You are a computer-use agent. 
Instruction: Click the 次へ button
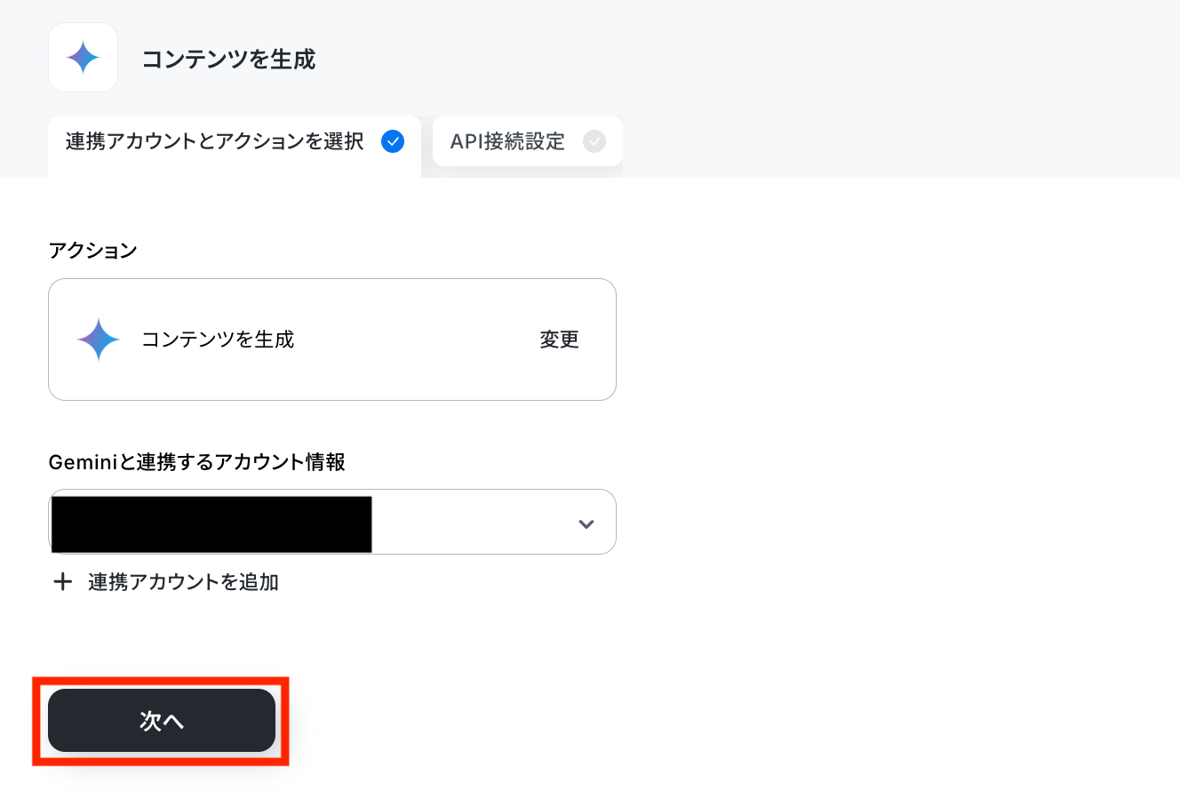click(x=162, y=721)
